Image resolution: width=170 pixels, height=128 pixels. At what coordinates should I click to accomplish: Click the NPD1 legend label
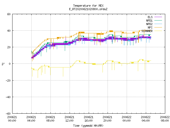pyautogui.click(x=149, y=21)
